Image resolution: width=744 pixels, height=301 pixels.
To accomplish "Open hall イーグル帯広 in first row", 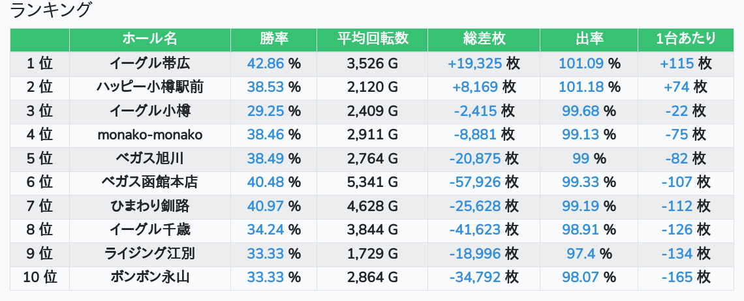I will (150, 63).
